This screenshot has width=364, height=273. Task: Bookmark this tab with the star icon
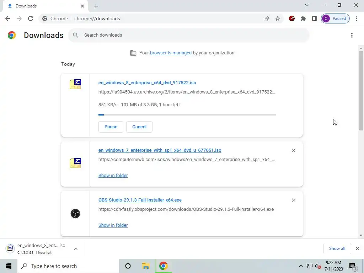point(277,18)
